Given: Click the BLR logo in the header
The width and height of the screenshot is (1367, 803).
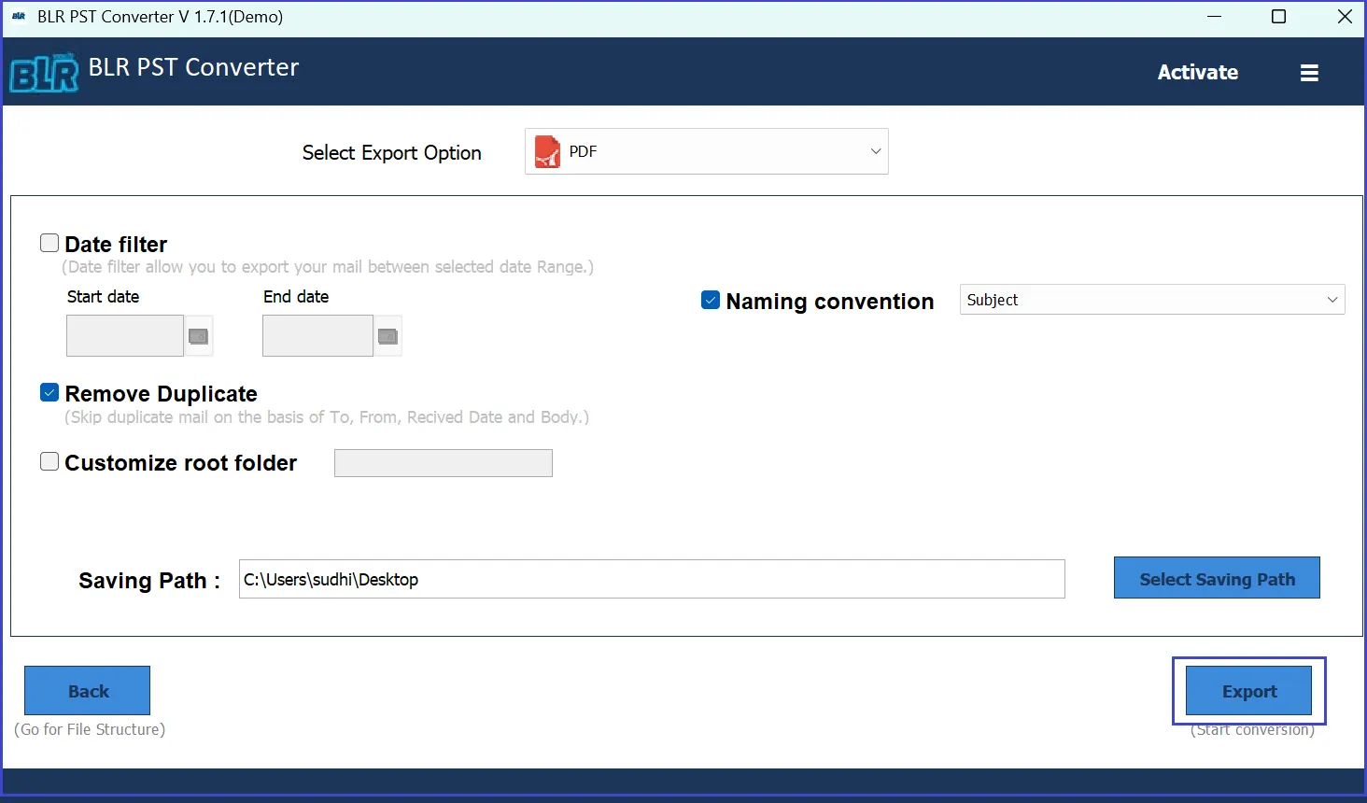Looking at the screenshot, I should point(43,71).
